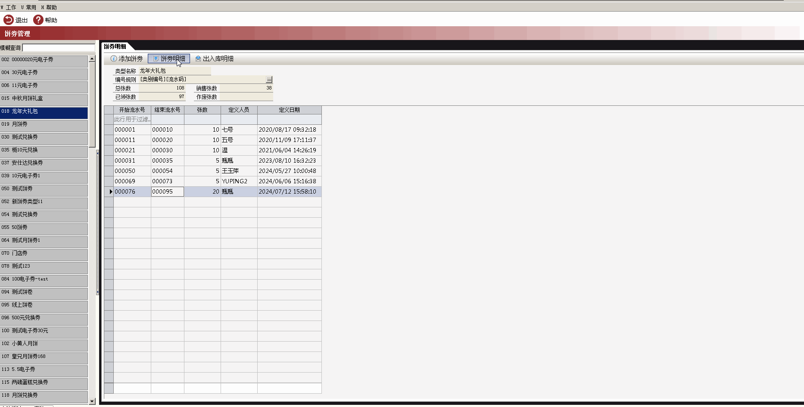Click the 类型名称 field showing 龙年大礼包

(x=175, y=71)
